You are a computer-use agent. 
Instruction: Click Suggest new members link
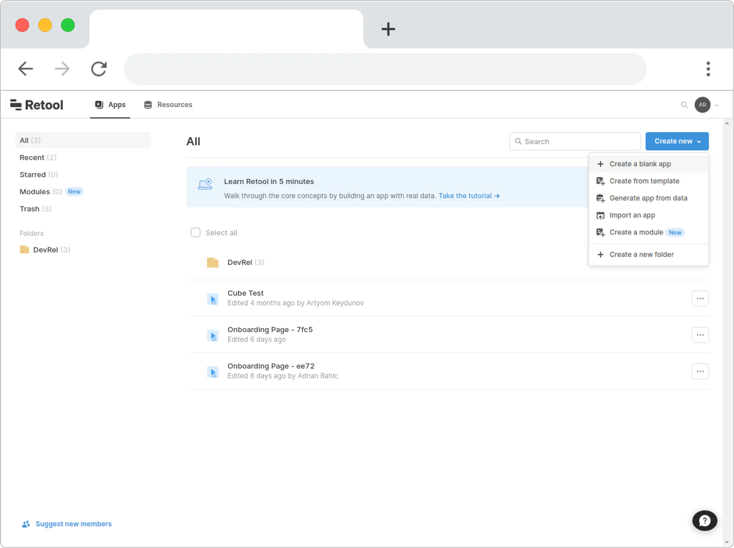point(73,524)
